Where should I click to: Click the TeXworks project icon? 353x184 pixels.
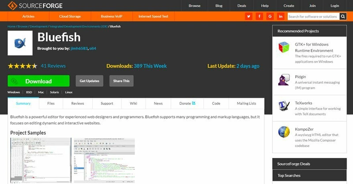(x=284, y=106)
